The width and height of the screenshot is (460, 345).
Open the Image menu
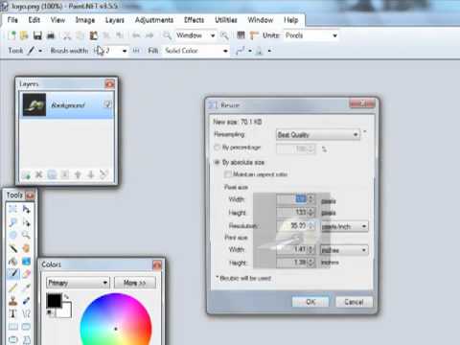(85, 20)
